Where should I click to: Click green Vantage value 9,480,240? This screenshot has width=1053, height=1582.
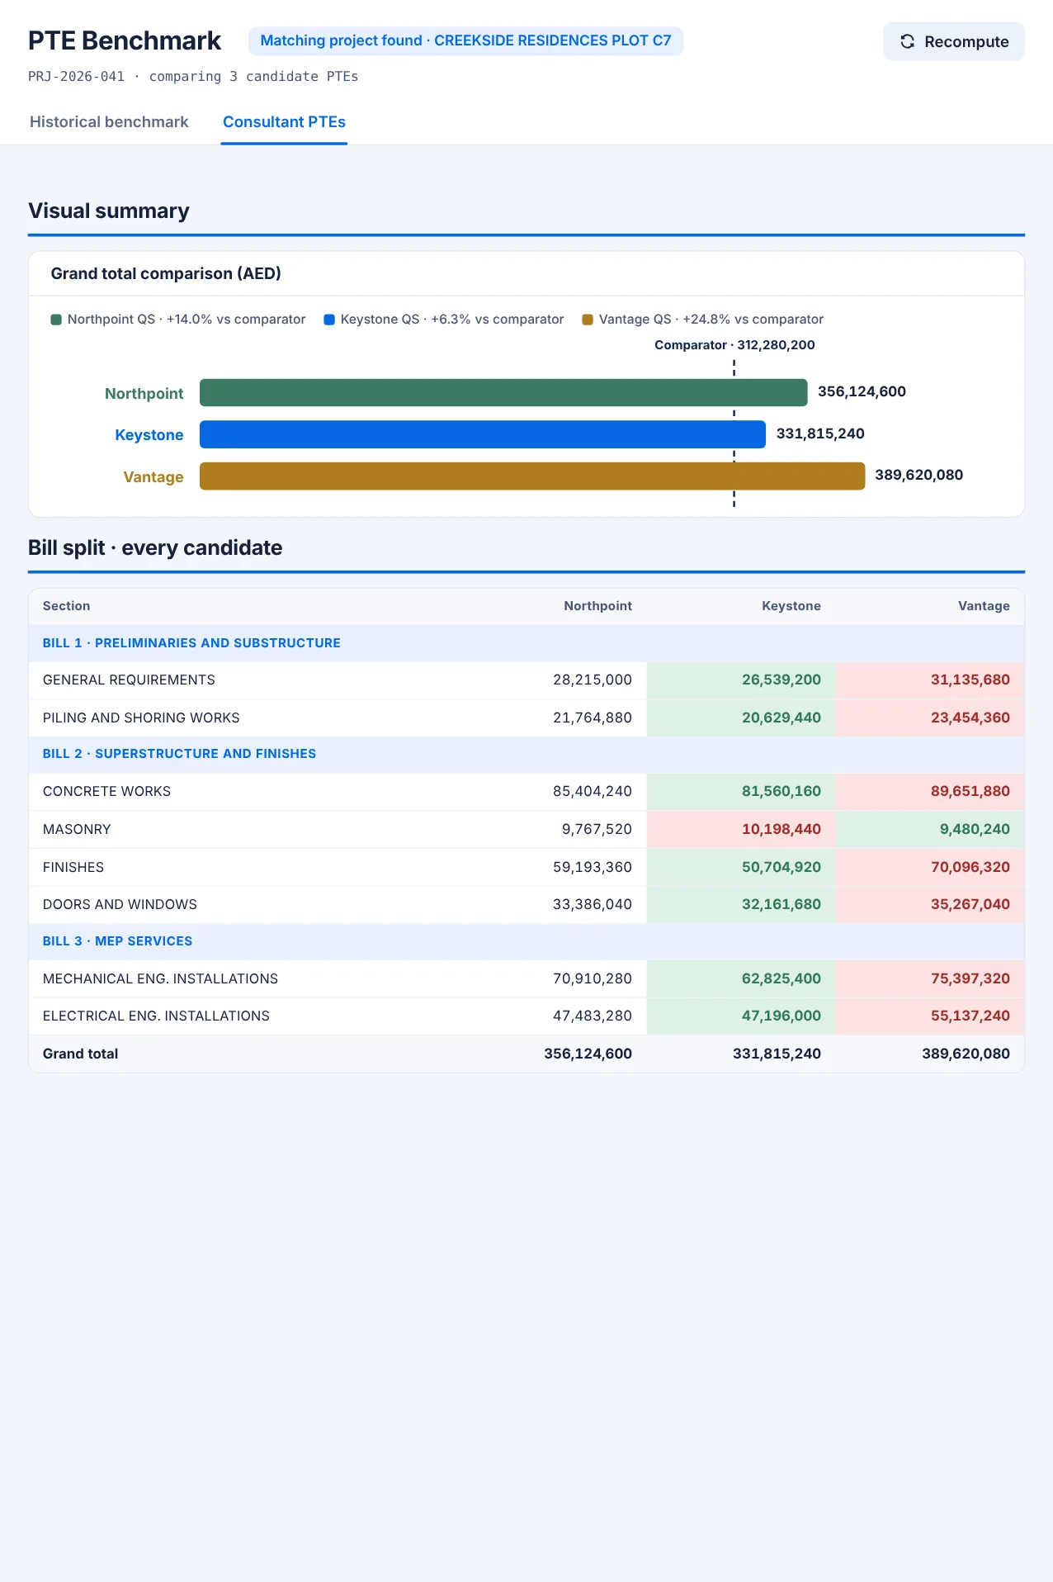(975, 830)
